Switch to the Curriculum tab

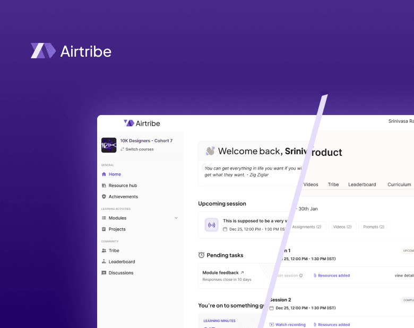pos(399,184)
